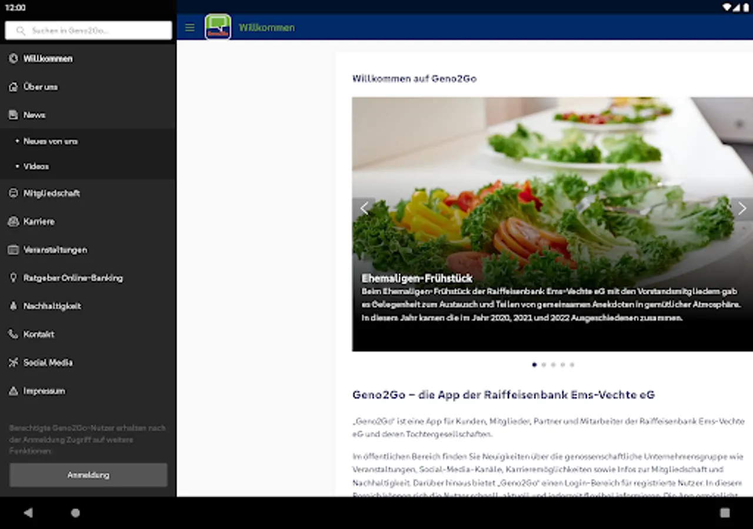Select first carousel pagination dot
The height and width of the screenshot is (529, 753).
(x=534, y=364)
